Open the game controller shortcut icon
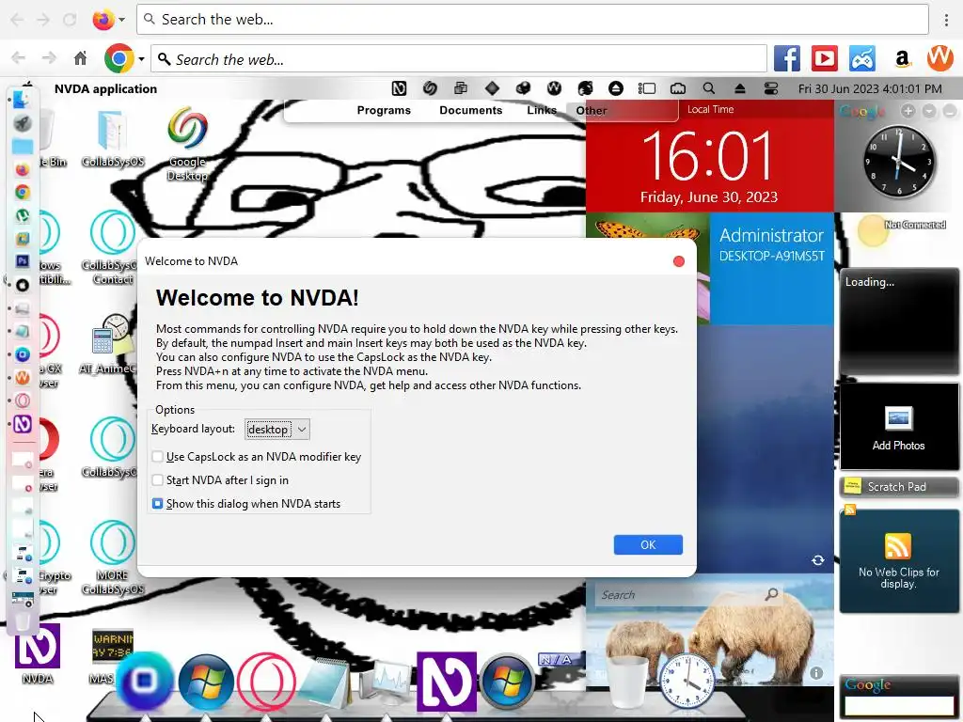Viewport: 963px width, 722px height. click(863, 59)
